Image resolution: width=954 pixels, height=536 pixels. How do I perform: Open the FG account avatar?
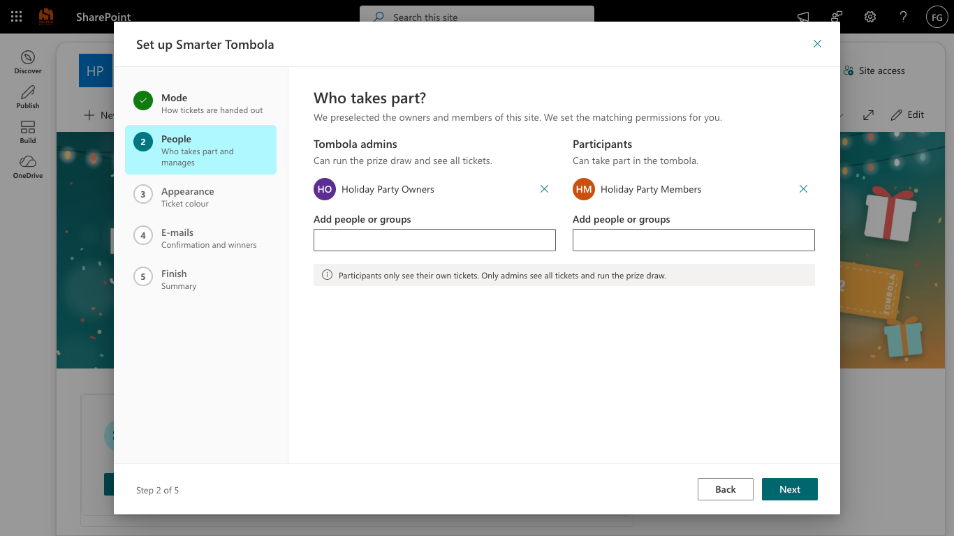pos(937,17)
